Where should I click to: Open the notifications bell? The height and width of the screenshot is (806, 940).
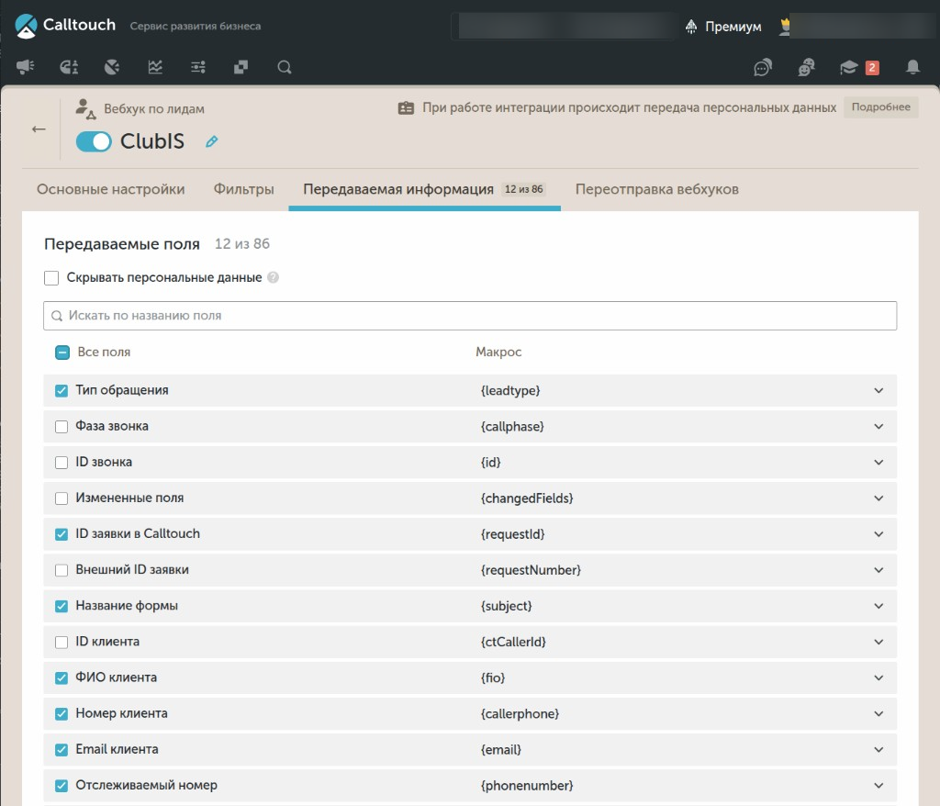click(x=912, y=67)
